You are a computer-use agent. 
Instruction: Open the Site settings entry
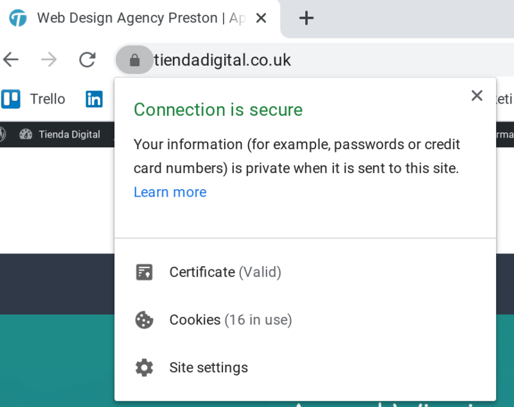[208, 368]
